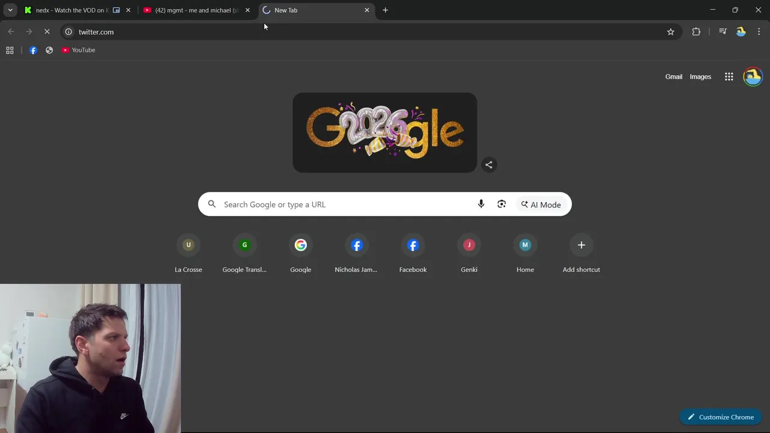Open the apps grid in bookmarks bar
The width and height of the screenshot is (770, 433).
coord(10,50)
